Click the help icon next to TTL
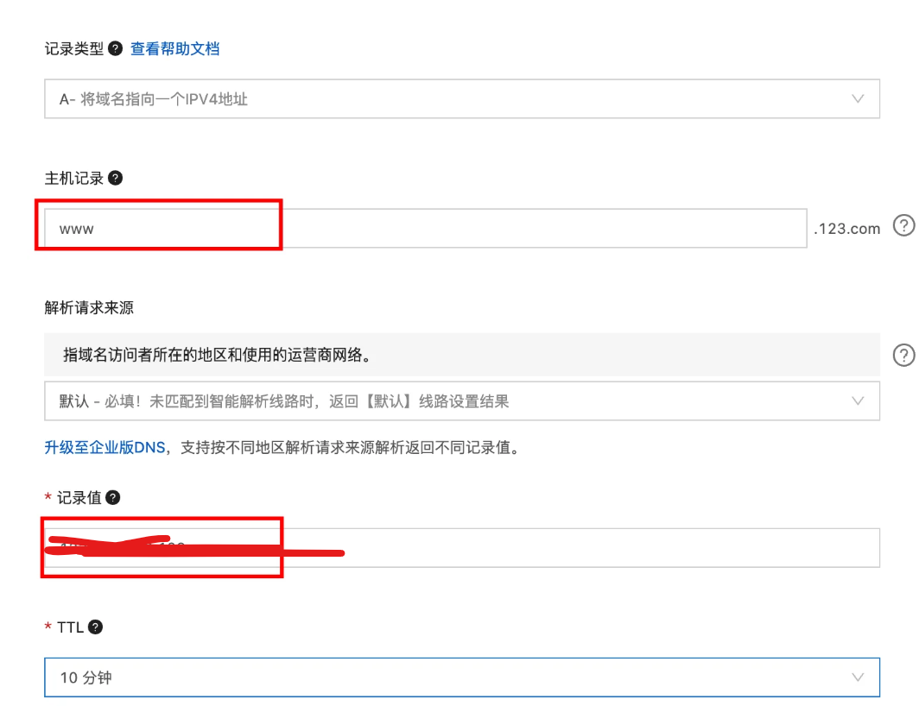 click(95, 627)
